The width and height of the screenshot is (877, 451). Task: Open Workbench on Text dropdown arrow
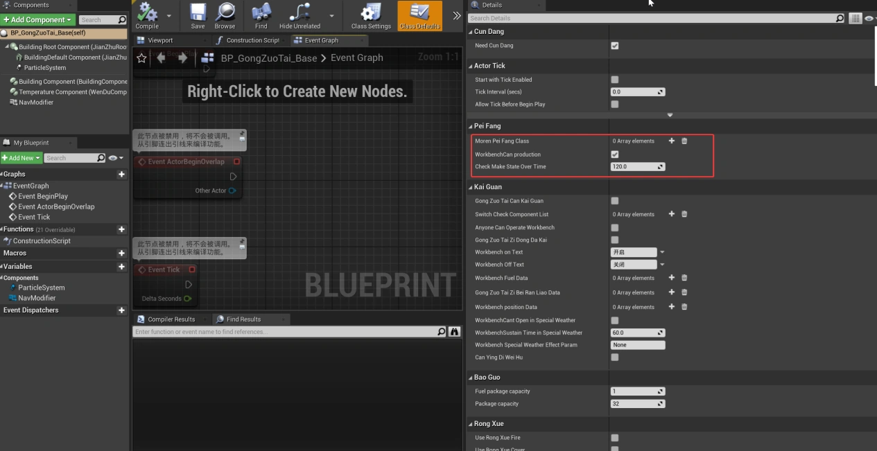click(662, 252)
